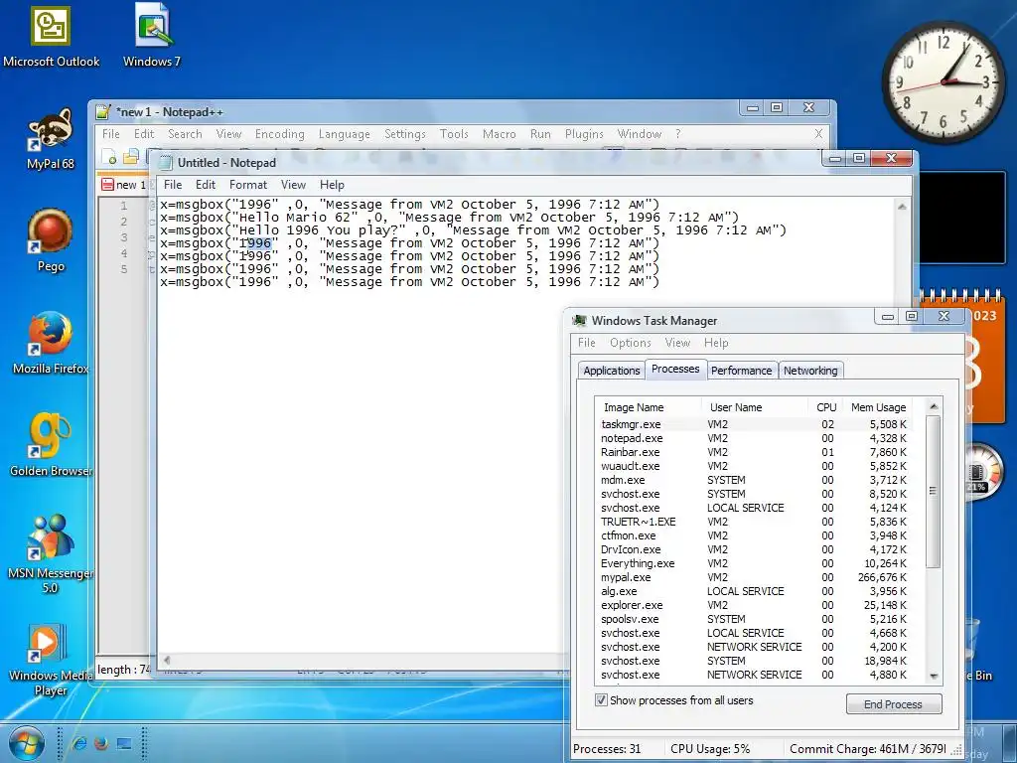Open the Task Manager View menu
This screenshot has height=763, width=1017.
(677, 343)
